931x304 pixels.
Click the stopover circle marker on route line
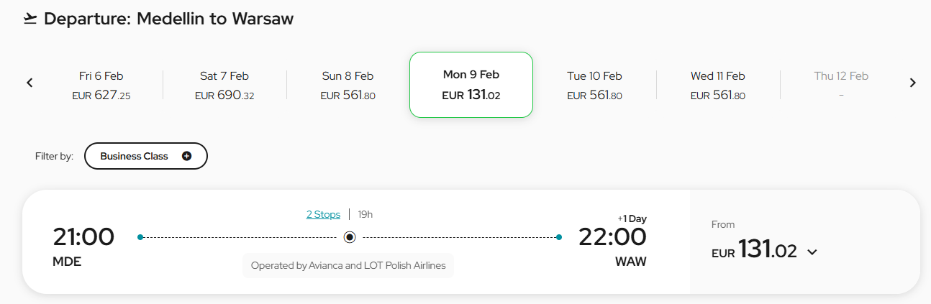click(x=350, y=236)
